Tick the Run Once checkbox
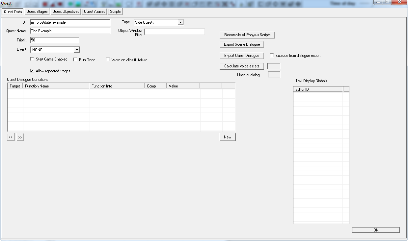Viewport: 408px width, 241px height. 75,60
